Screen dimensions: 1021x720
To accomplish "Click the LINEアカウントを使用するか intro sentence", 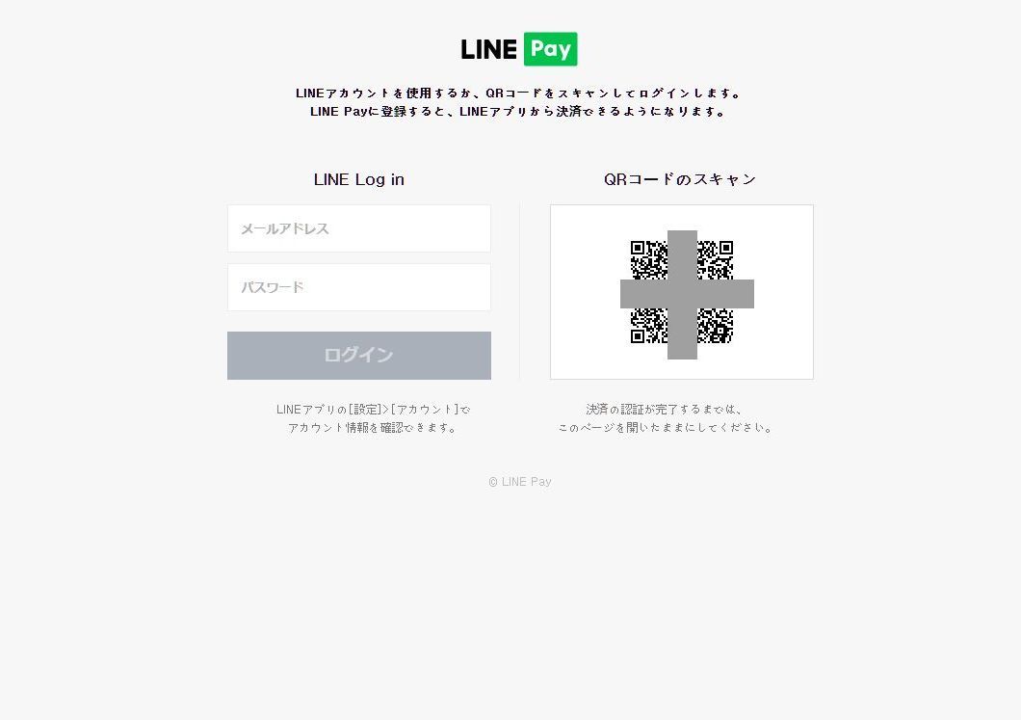I will point(518,93).
